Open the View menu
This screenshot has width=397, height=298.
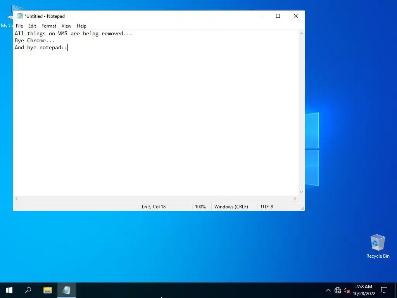click(x=66, y=26)
